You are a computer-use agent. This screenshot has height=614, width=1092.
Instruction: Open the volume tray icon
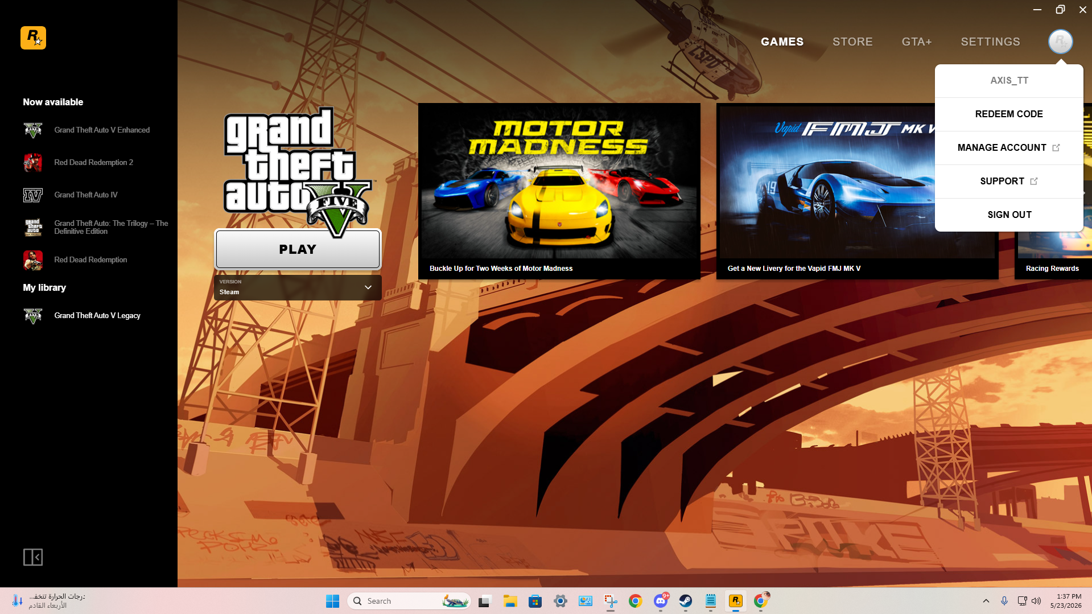(1036, 601)
